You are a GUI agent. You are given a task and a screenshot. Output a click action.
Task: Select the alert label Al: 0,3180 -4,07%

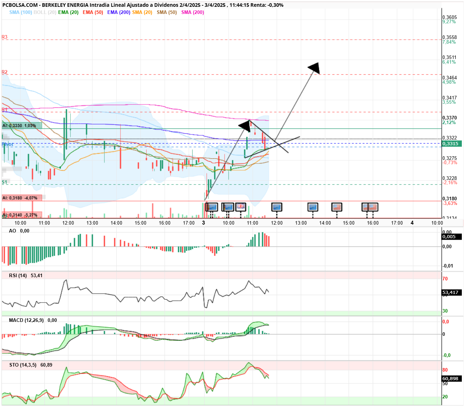pyautogui.click(x=22, y=198)
